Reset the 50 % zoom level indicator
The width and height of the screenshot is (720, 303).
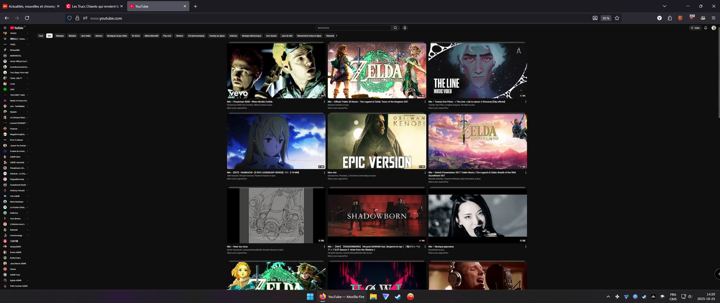click(606, 18)
